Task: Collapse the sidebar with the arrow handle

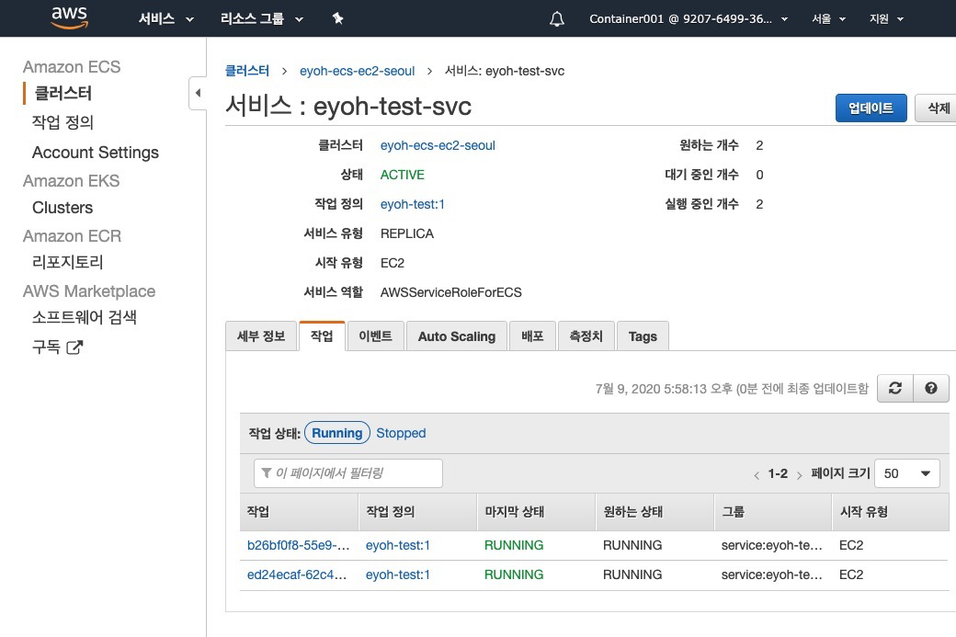Action: coord(198,93)
